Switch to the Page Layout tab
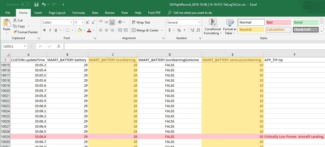325x147 pixels. (x=57, y=13)
